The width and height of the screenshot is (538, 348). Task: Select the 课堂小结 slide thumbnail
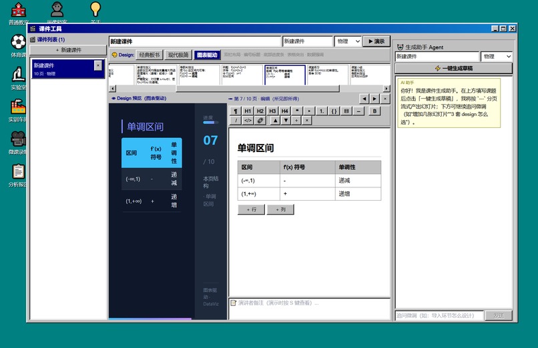click(370, 75)
